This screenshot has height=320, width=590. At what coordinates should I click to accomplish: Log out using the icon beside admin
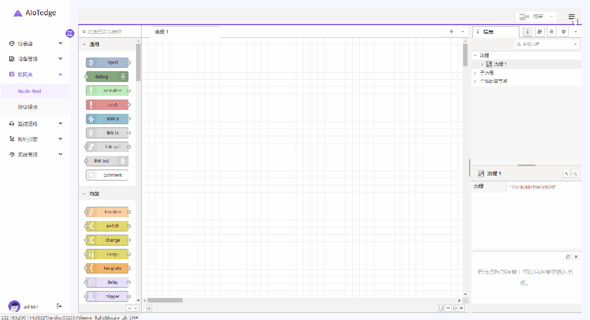pos(60,306)
